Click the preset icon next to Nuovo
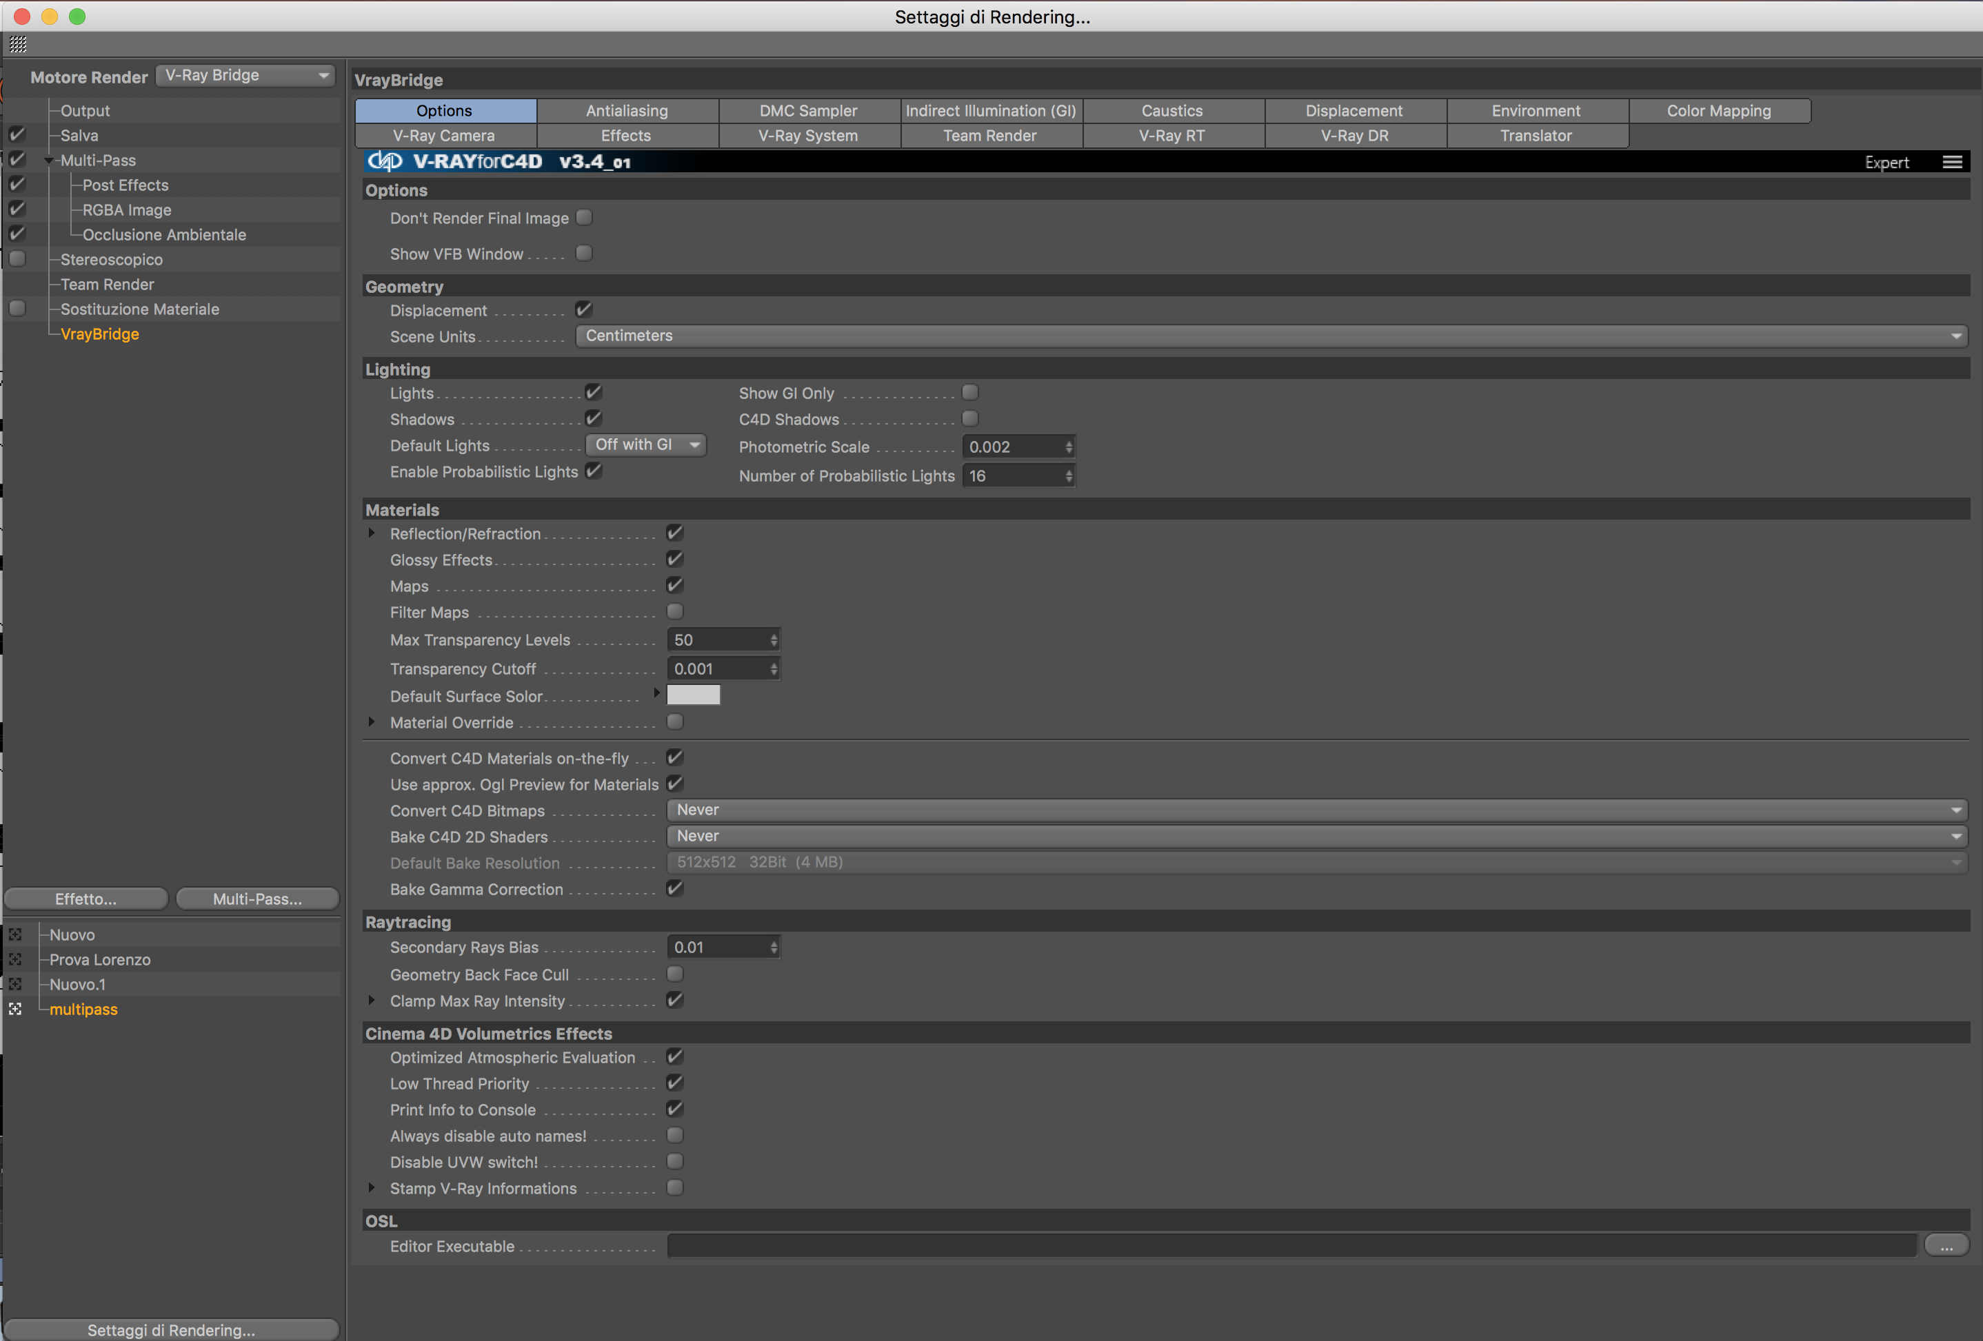This screenshot has height=1341, width=1983. click(x=15, y=935)
